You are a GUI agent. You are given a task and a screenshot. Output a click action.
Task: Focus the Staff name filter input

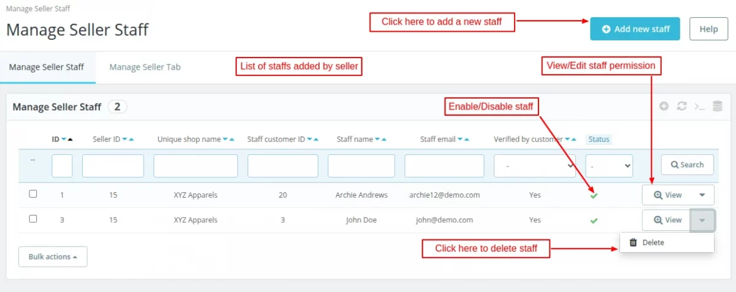pos(361,166)
